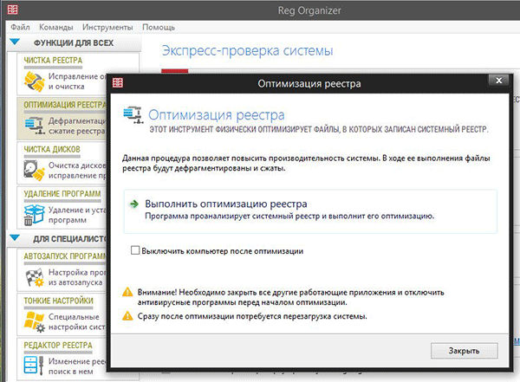Collapse the ДЛЯ СПЕЦИАЛИСТОВ section
The width and height of the screenshot is (520, 382).
15,238
